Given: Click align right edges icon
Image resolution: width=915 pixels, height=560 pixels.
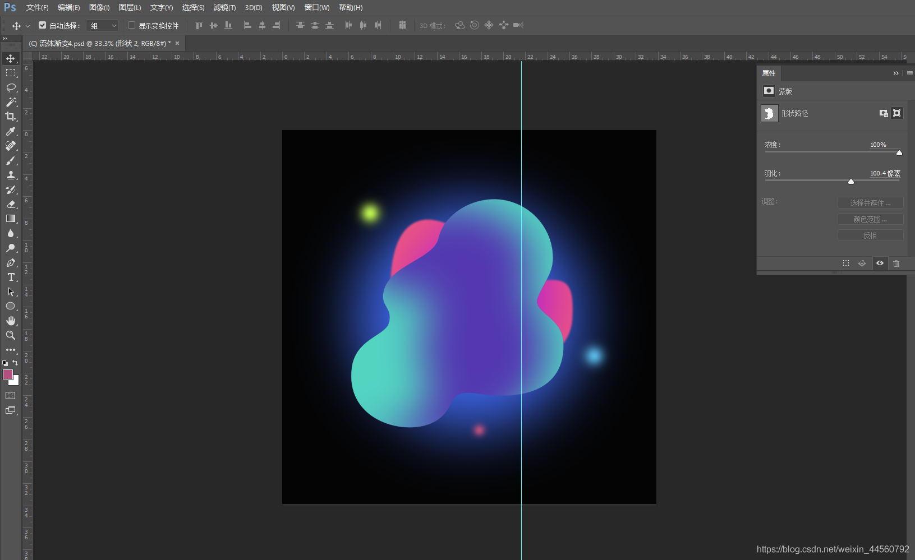Looking at the screenshot, I should click(277, 25).
